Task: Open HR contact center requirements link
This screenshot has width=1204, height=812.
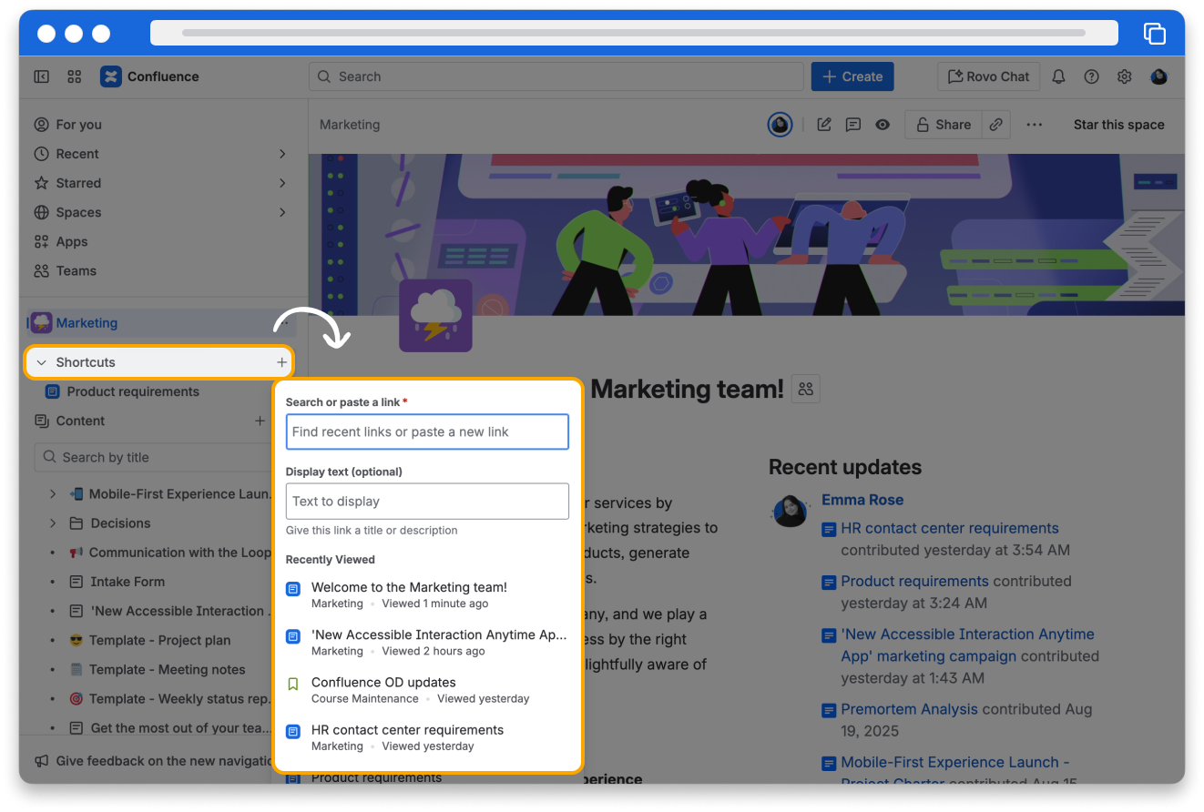Action: coord(949,528)
